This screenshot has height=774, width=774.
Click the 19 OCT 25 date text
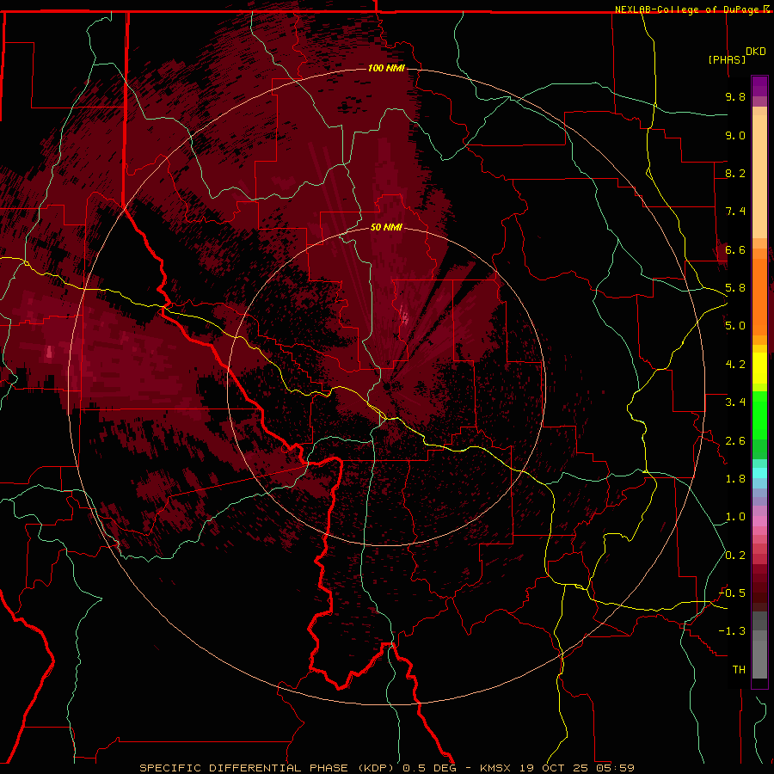pos(555,768)
